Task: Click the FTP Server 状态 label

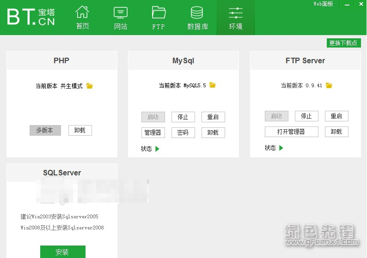Action: [x=270, y=148]
